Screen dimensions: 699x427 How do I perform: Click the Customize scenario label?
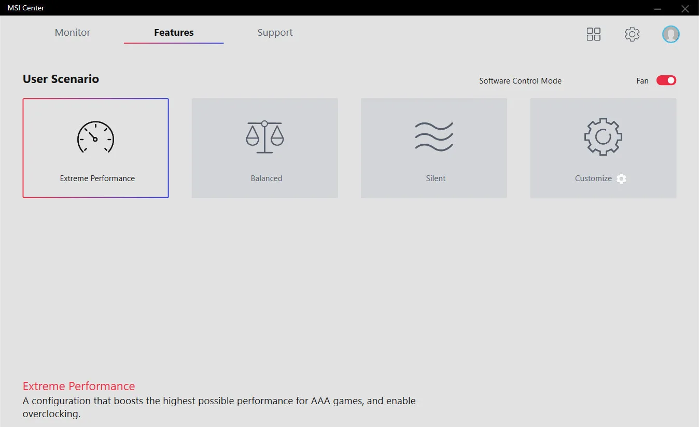pyautogui.click(x=593, y=178)
